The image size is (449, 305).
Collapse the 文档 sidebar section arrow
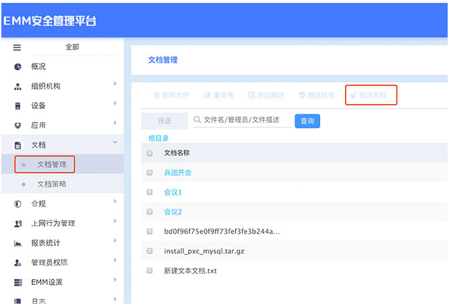click(115, 143)
